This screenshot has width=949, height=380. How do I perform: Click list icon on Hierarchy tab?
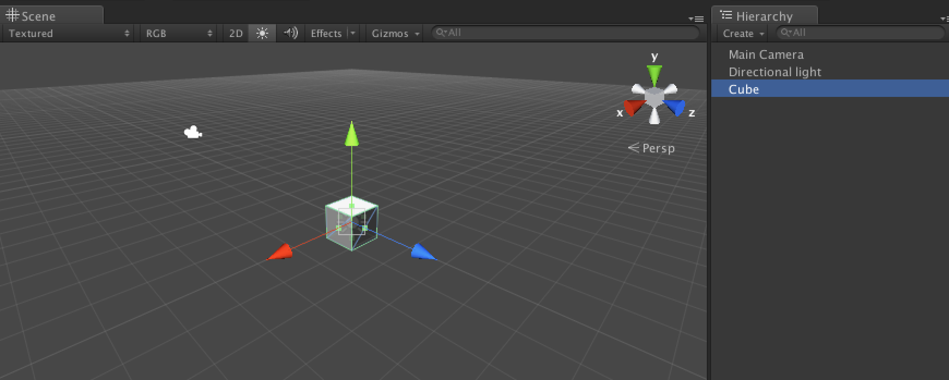[x=726, y=15]
